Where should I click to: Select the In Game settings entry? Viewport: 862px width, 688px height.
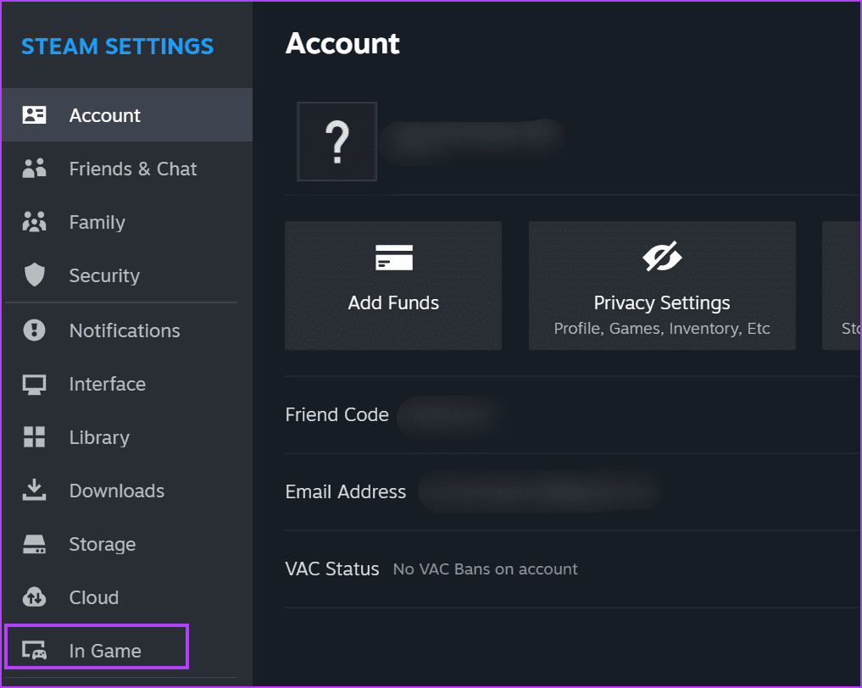tap(97, 646)
